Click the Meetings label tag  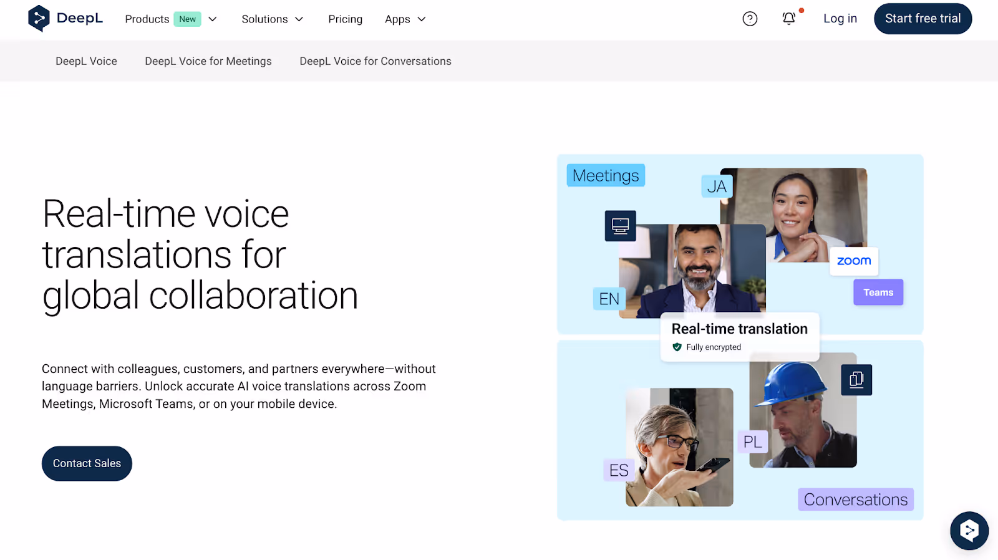click(606, 175)
